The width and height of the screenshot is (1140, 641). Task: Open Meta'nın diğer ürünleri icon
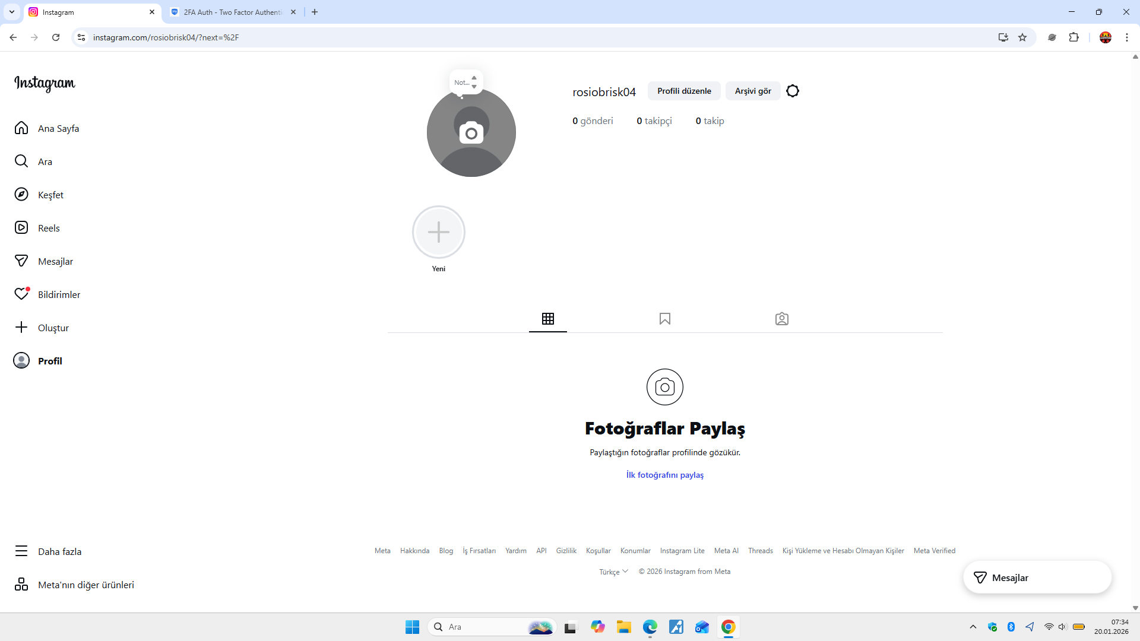point(21,585)
